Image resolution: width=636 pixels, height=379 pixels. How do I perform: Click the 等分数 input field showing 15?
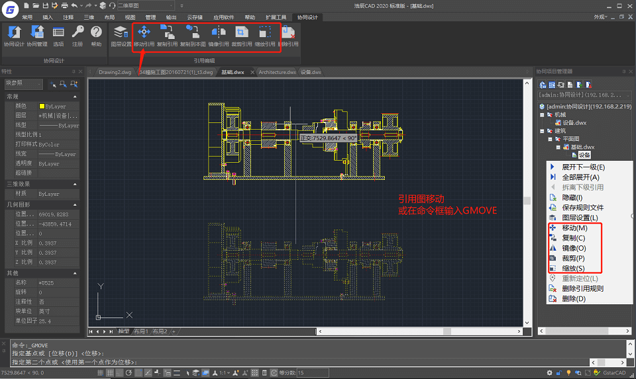tap(313, 372)
